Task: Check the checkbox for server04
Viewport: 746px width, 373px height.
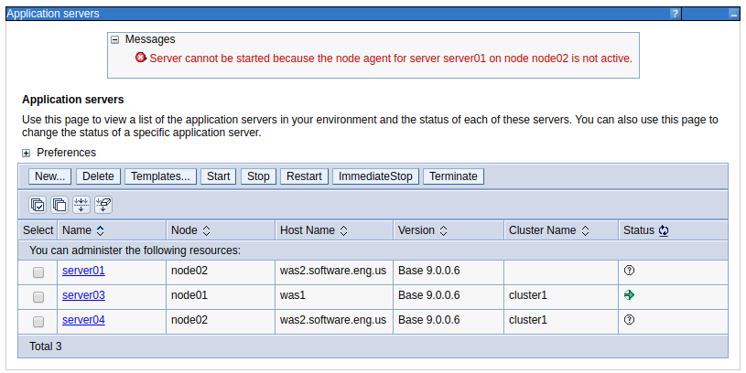Action: click(38, 322)
